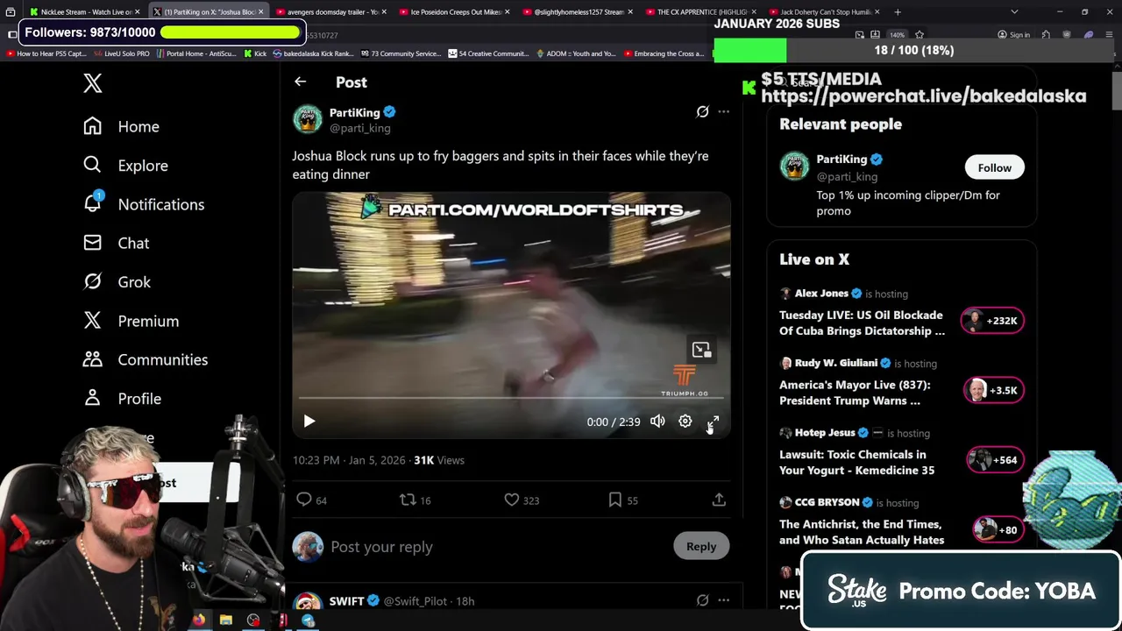Viewport: 1122px width, 631px height.
Task: Click the X logo in sidebar
Action: point(92,83)
